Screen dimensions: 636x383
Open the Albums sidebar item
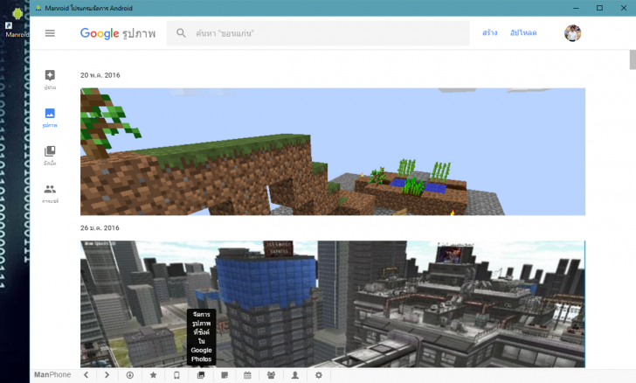tap(50, 156)
